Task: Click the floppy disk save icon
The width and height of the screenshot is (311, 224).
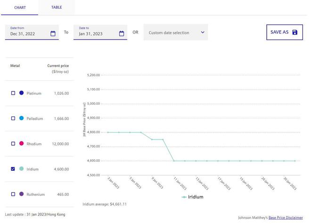Action: coord(295,32)
